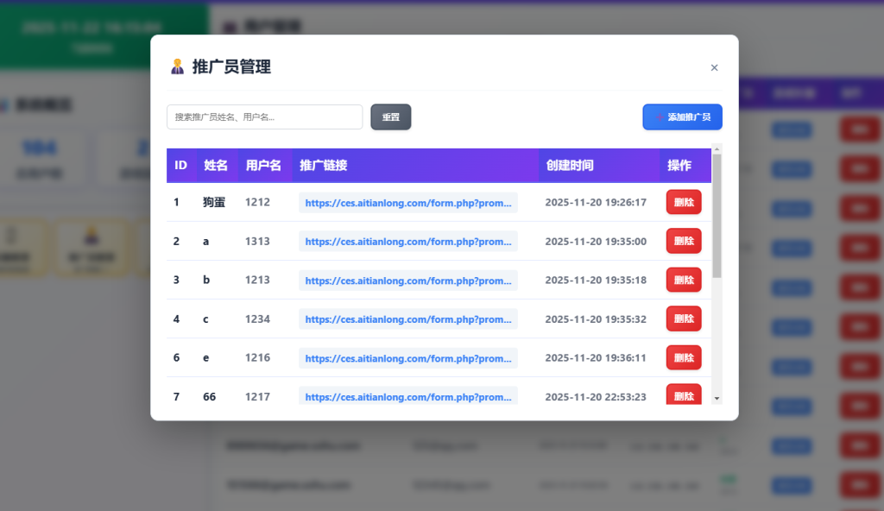Open promotion link for 狗蛋
884x511 pixels.
tap(408, 202)
